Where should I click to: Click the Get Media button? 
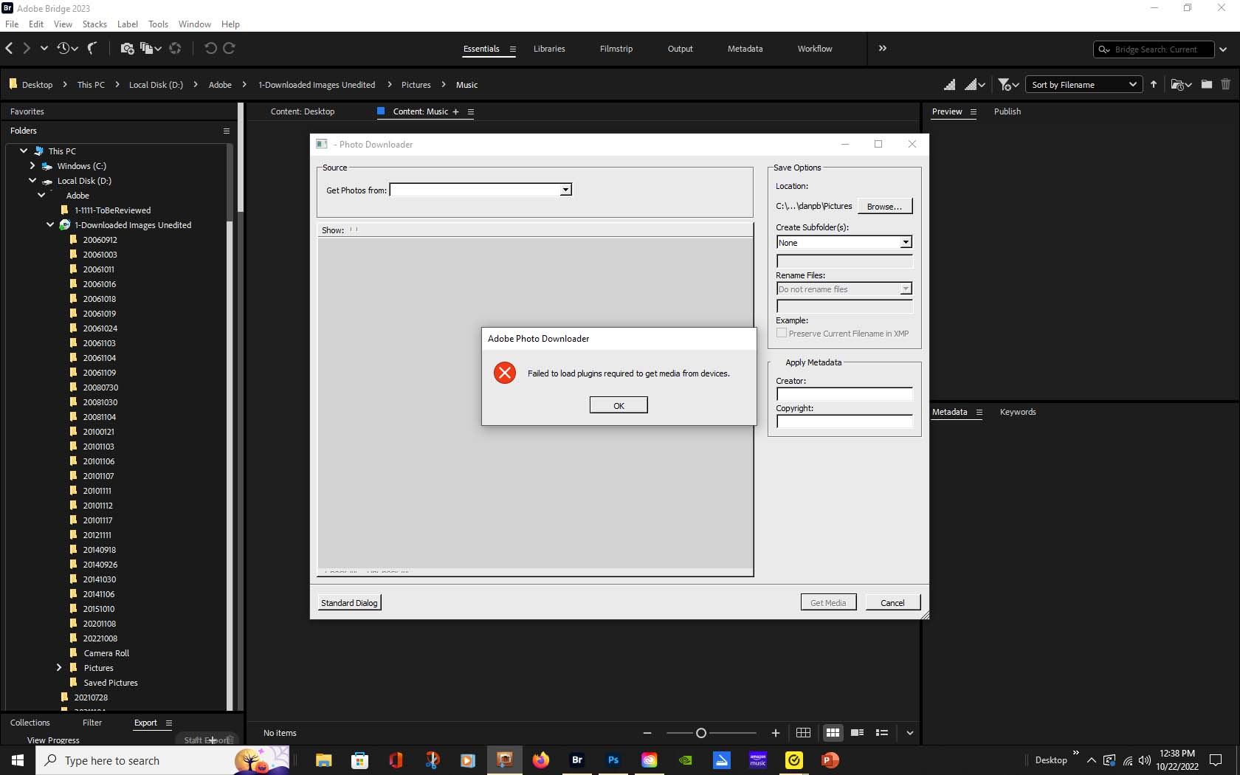tap(828, 603)
